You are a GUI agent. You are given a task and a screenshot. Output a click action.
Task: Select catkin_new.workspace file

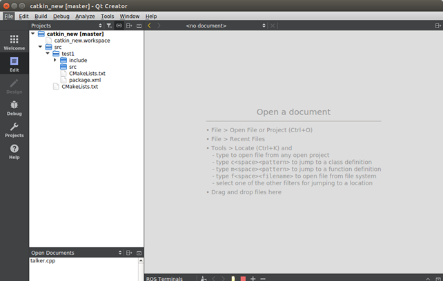tap(82, 41)
